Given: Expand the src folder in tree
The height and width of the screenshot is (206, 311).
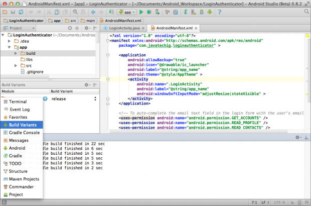Looking at the screenshot, I should click(x=16, y=65).
